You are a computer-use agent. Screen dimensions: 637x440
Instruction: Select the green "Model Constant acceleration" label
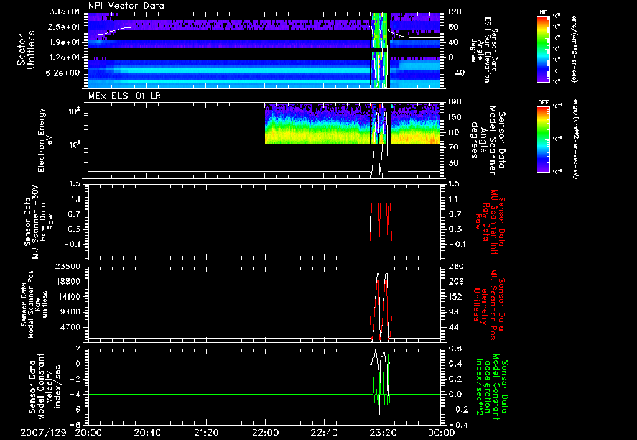[x=491, y=387]
